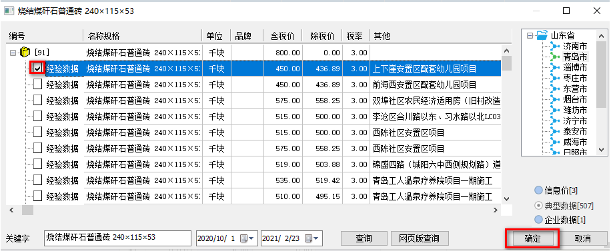Click the 品牌 column header
The height and width of the screenshot is (251, 611).
247,37
